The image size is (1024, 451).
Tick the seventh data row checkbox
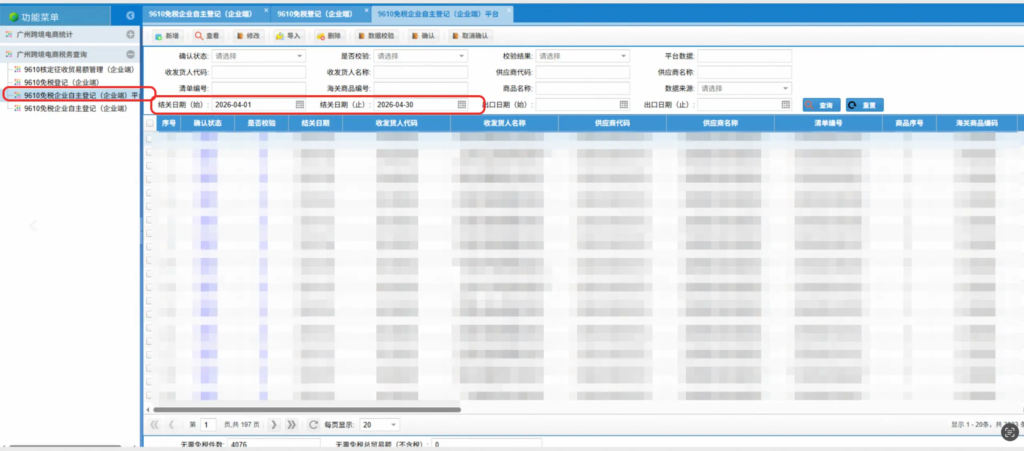[149, 220]
